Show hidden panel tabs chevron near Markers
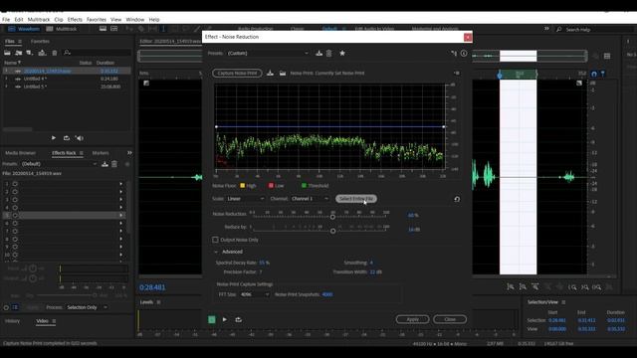This screenshot has width=637, height=358. point(129,153)
